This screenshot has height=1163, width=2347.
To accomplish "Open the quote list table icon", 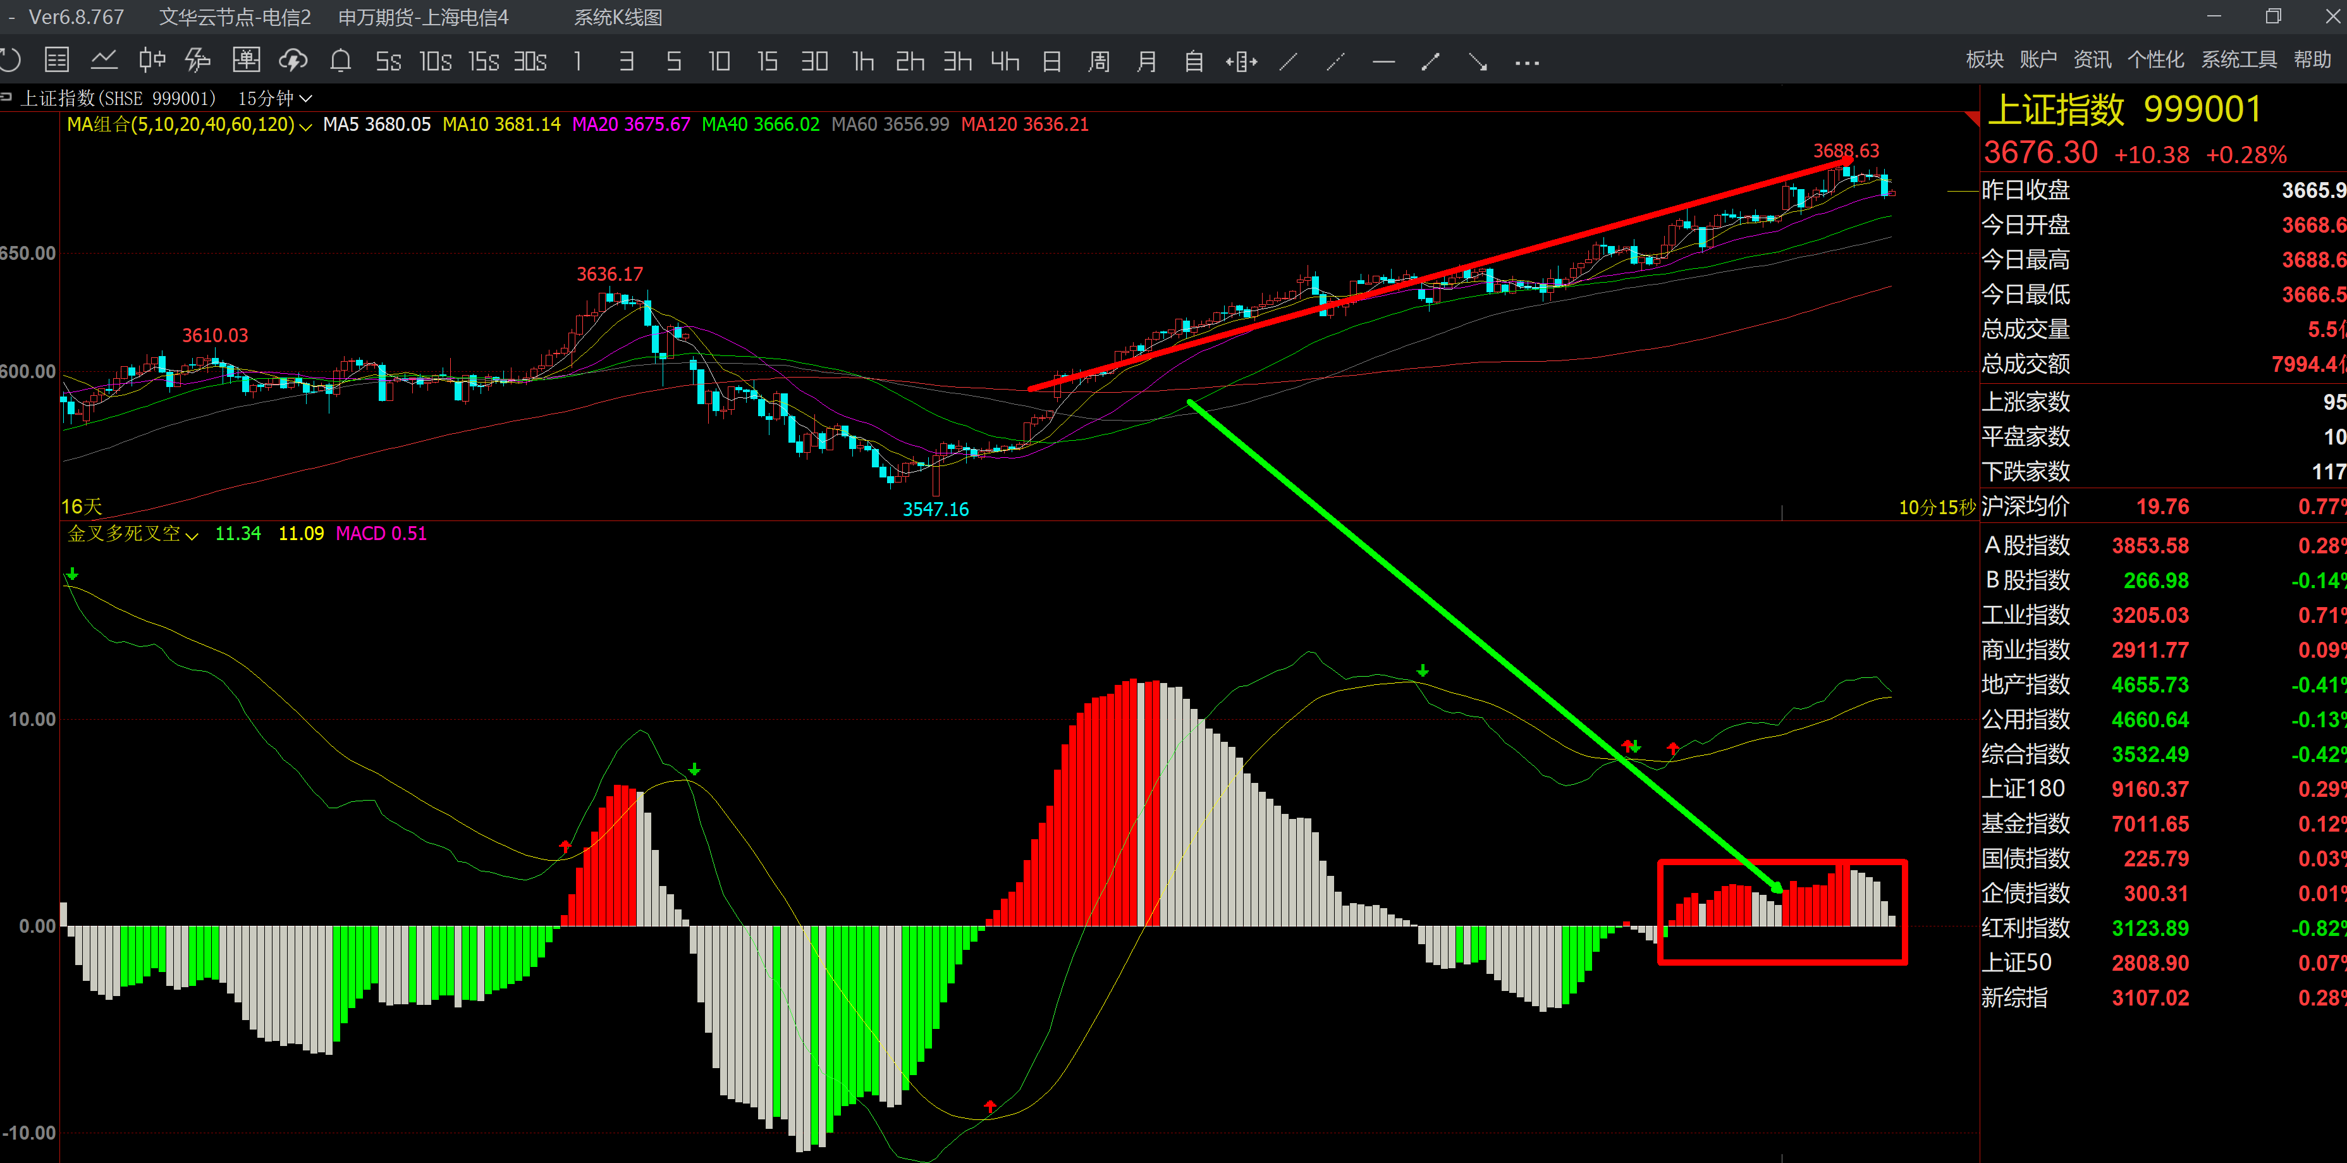I will [56, 61].
